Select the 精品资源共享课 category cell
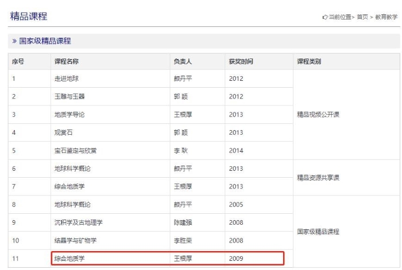The width and height of the screenshot is (402, 270). coord(318,177)
